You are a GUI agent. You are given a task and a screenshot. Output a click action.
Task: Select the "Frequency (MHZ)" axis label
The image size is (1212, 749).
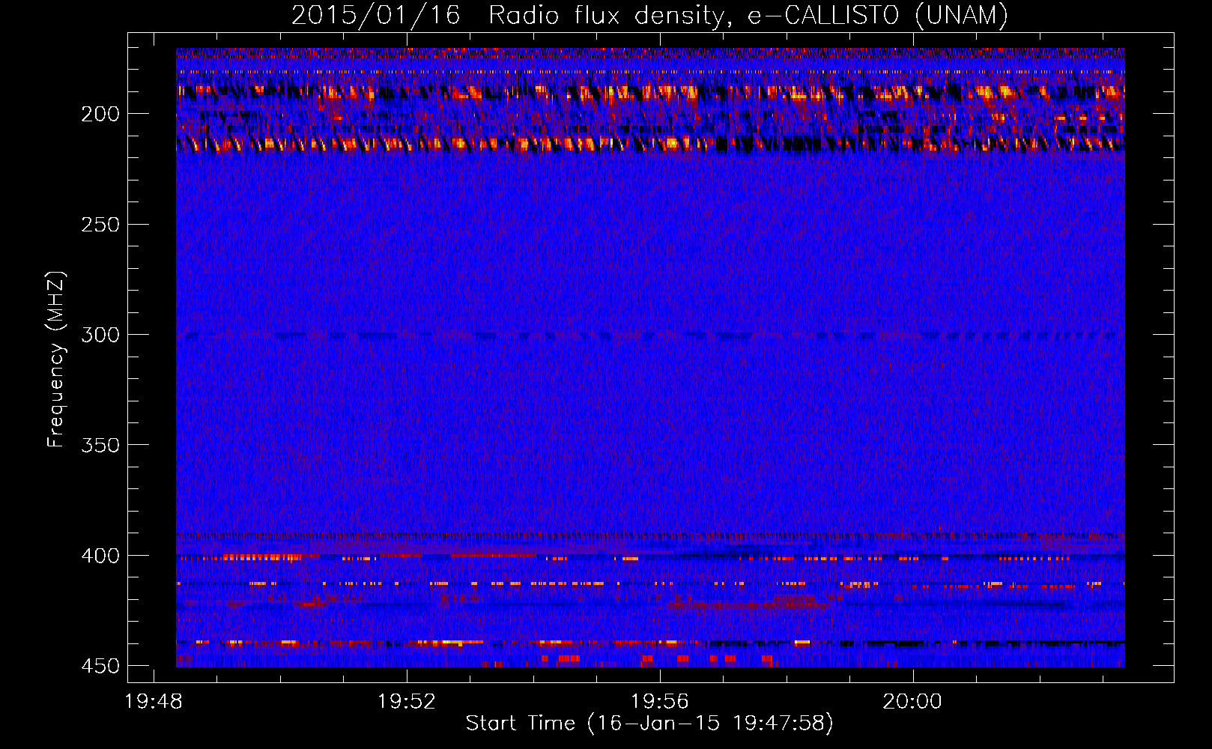pos(56,359)
